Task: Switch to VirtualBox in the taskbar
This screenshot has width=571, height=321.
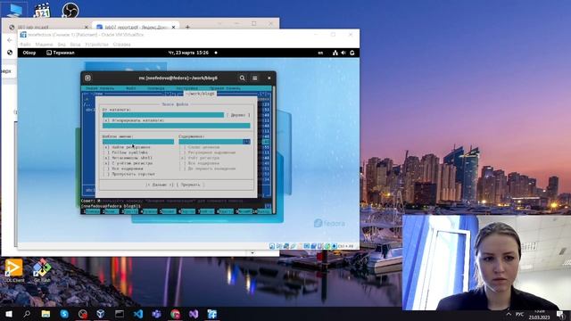Action: click(x=101, y=314)
